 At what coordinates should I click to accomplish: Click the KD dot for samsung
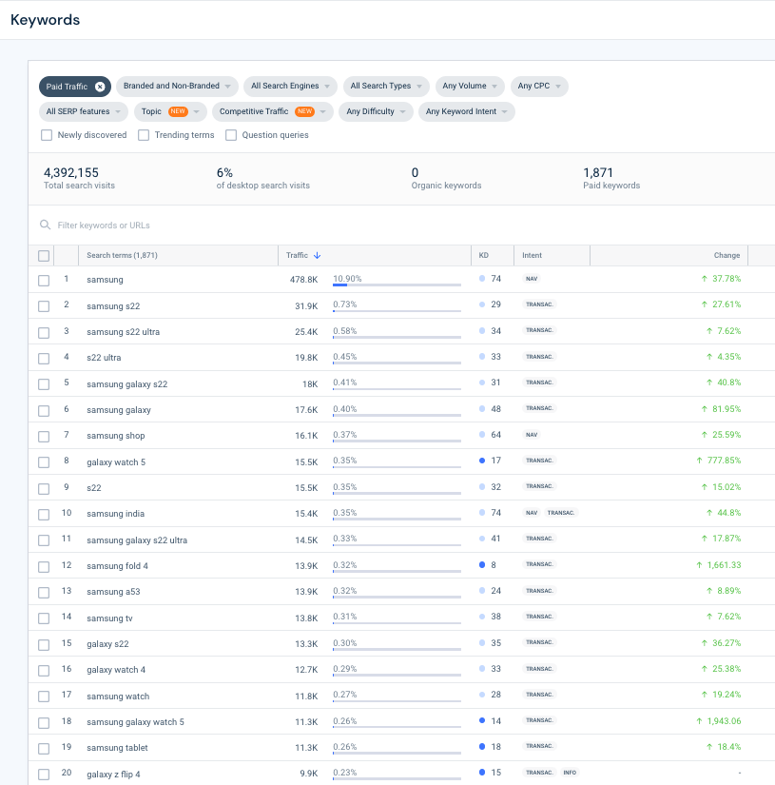point(482,279)
